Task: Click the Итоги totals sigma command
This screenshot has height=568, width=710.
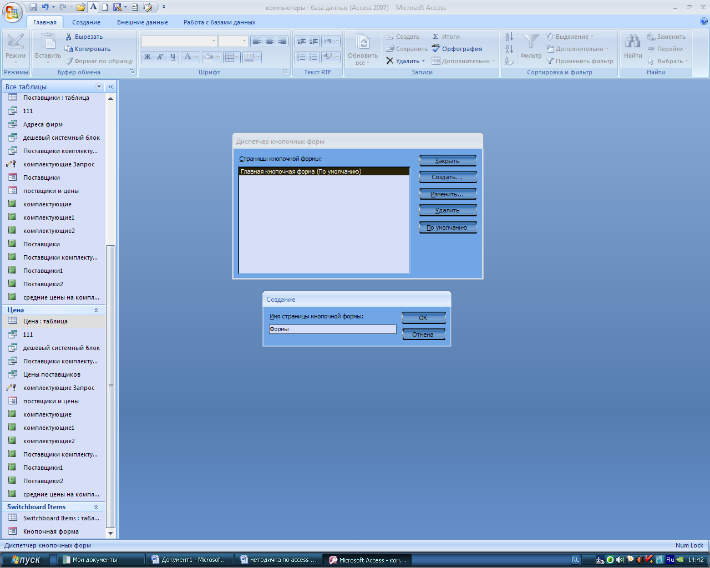Action: [446, 37]
